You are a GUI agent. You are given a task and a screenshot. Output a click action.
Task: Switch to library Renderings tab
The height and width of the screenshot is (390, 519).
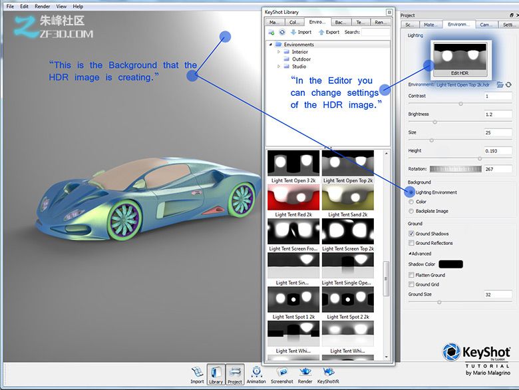click(x=381, y=23)
